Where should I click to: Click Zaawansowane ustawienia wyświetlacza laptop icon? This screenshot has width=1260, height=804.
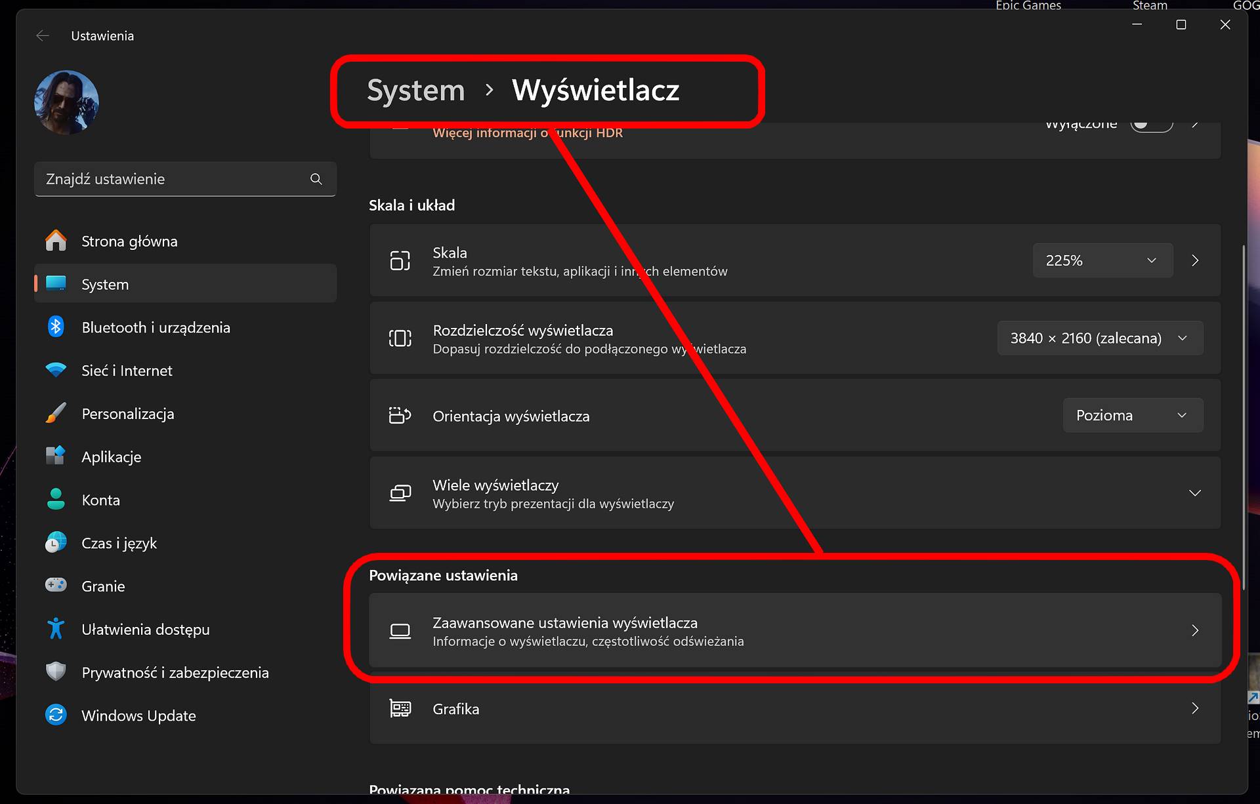point(400,631)
